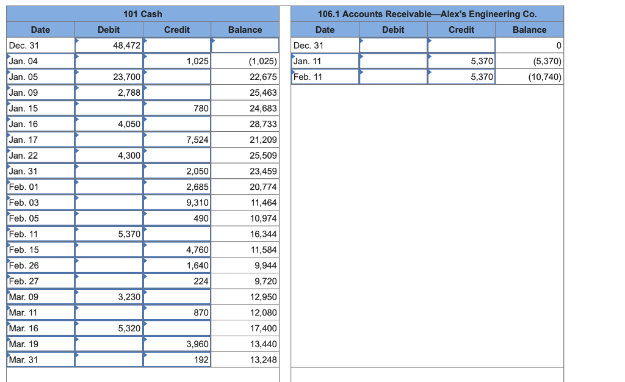Click the Jan. 05 date cell in Cash ledger
Viewport: 625px width, 382px height.
[41, 77]
